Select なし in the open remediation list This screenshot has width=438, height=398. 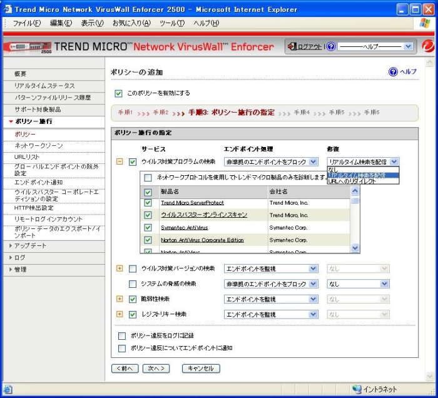point(363,170)
